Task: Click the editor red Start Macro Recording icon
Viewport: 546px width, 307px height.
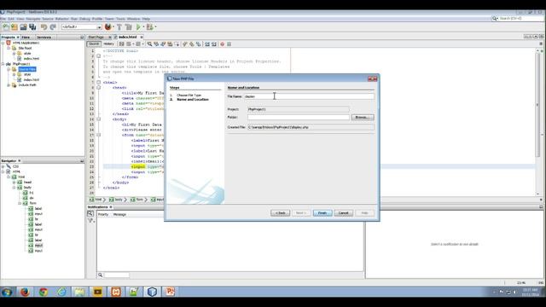Action: tap(222, 44)
